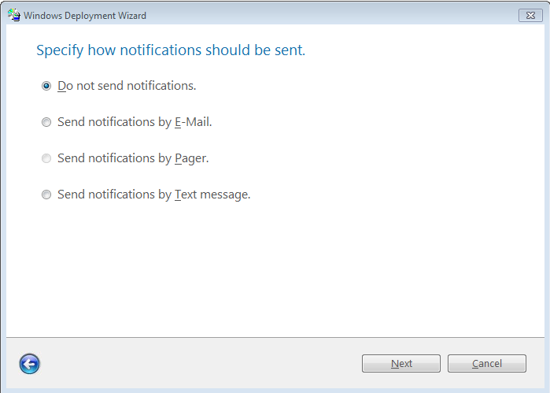Close the wizard with the X button
The width and height of the screenshot is (550, 393).
click(530, 16)
